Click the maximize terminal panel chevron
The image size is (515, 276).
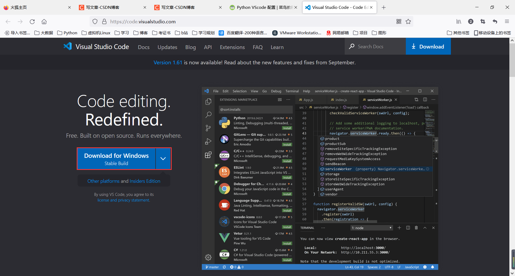(x=425, y=228)
